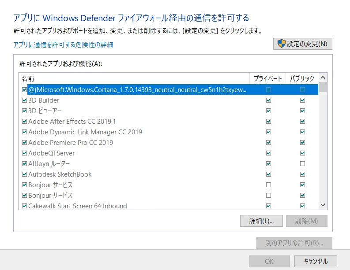Image resolution: width=350 pixels, height=270 pixels.
Task: Uncheck Autodesk SketchBook enable checkbox
Action: (x=25, y=174)
